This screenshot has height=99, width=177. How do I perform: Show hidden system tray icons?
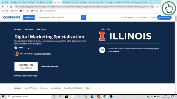coord(152,97)
